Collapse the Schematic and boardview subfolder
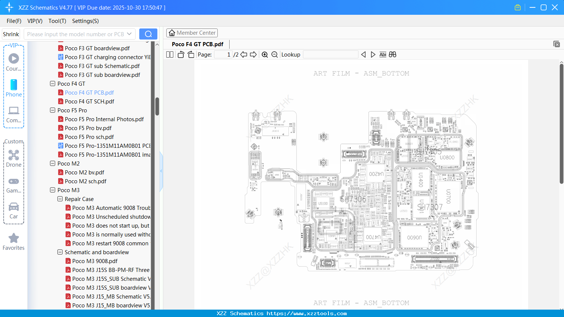This screenshot has width=564, height=317. click(x=60, y=252)
